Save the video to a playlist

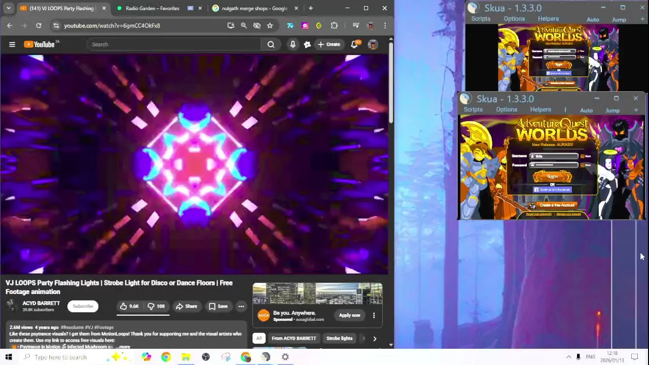pos(219,306)
